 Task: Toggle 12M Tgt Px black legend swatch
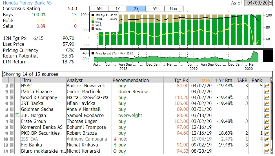[93, 15]
